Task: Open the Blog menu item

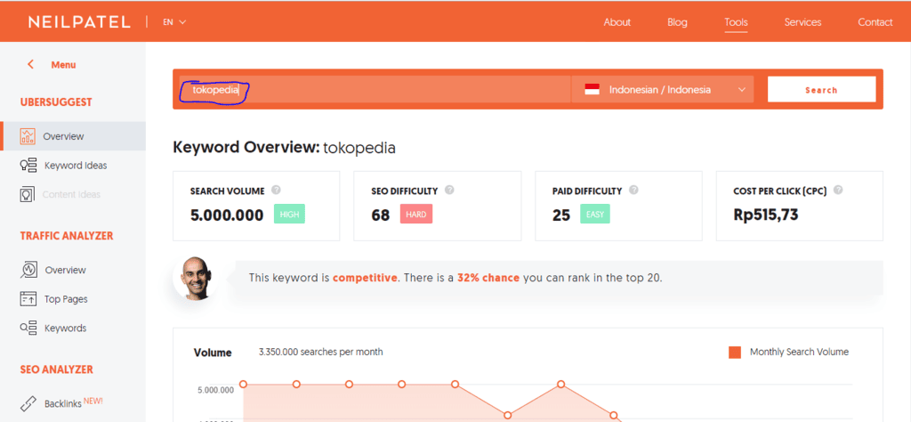Action: tap(677, 22)
